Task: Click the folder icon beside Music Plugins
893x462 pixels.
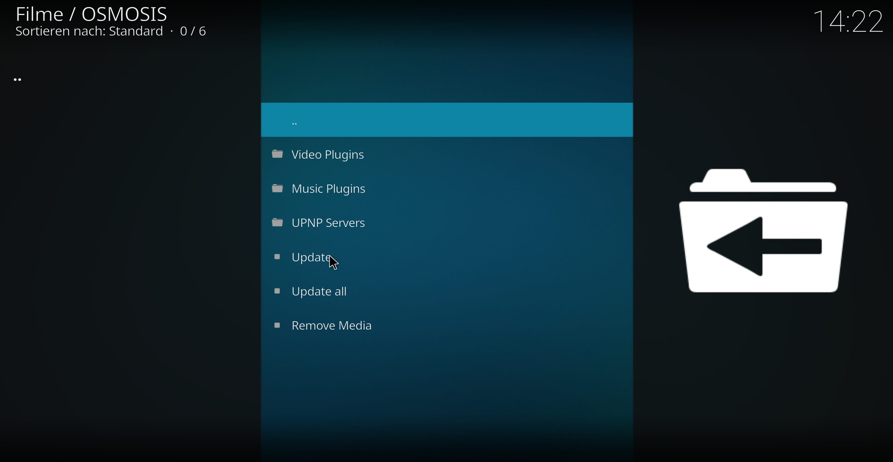Action: point(277,188)
